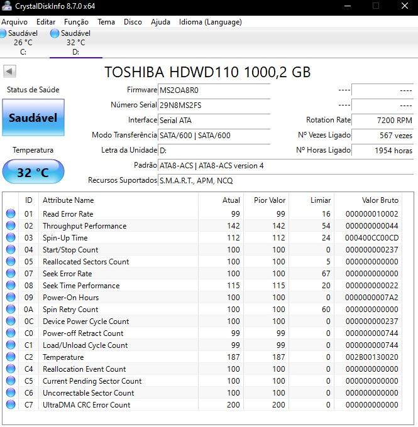Click Recursos Suportados field S.M.A.R.T., APM, NCQ
This screenshot has width=418, height=427.
(286, 180)
